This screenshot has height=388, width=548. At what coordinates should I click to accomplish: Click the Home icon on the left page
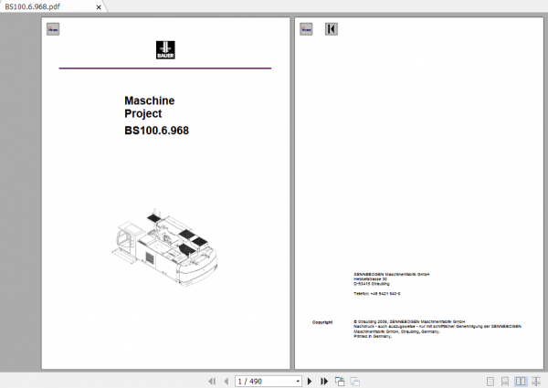[x=53, y=29]
